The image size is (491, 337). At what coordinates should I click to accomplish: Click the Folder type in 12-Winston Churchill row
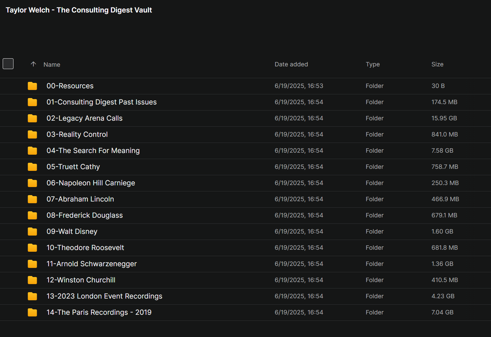375,280
